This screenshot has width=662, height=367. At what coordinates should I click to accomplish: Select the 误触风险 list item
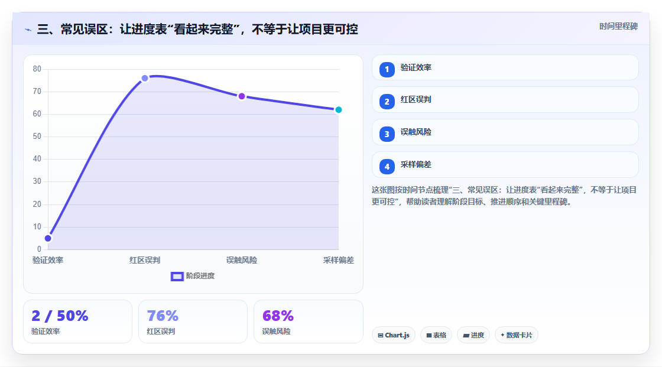click(505, 132)
